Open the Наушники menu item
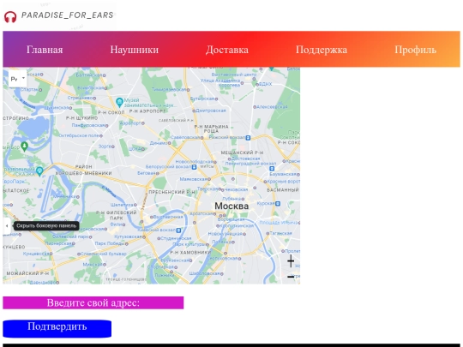The width and height of the screenshot is (463, 347). [x=135, y=50]
